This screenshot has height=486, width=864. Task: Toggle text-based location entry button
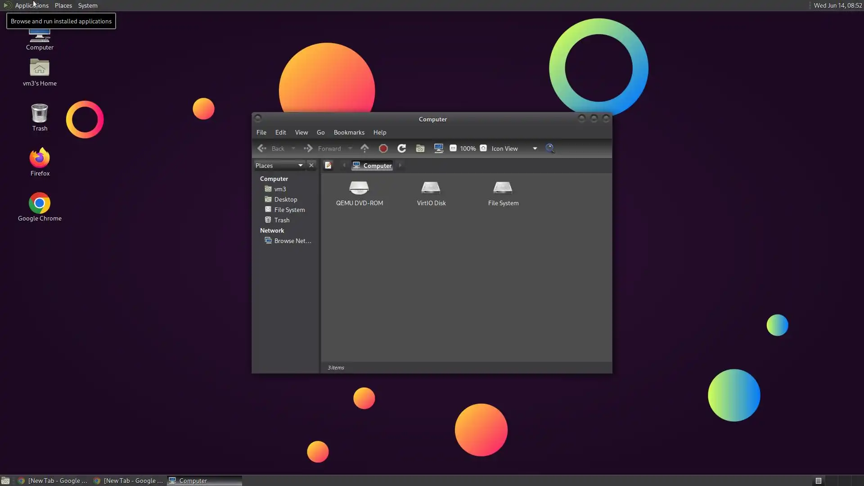[x=328, y=166]
